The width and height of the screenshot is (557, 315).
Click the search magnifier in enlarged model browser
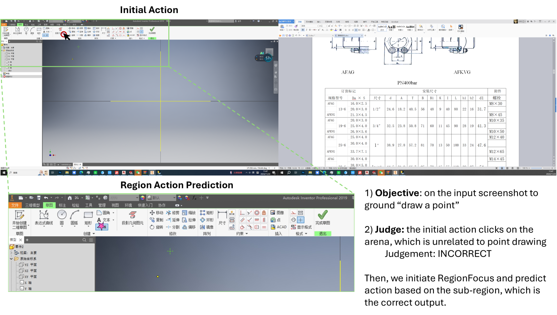85,240
